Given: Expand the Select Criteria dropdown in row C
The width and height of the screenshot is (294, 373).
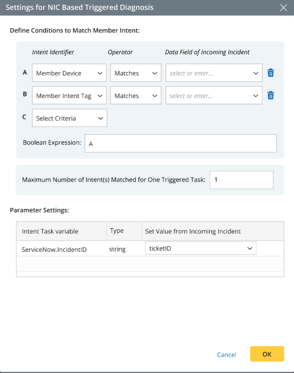Looking at the screenshot, I should click(x=70, y=118).
